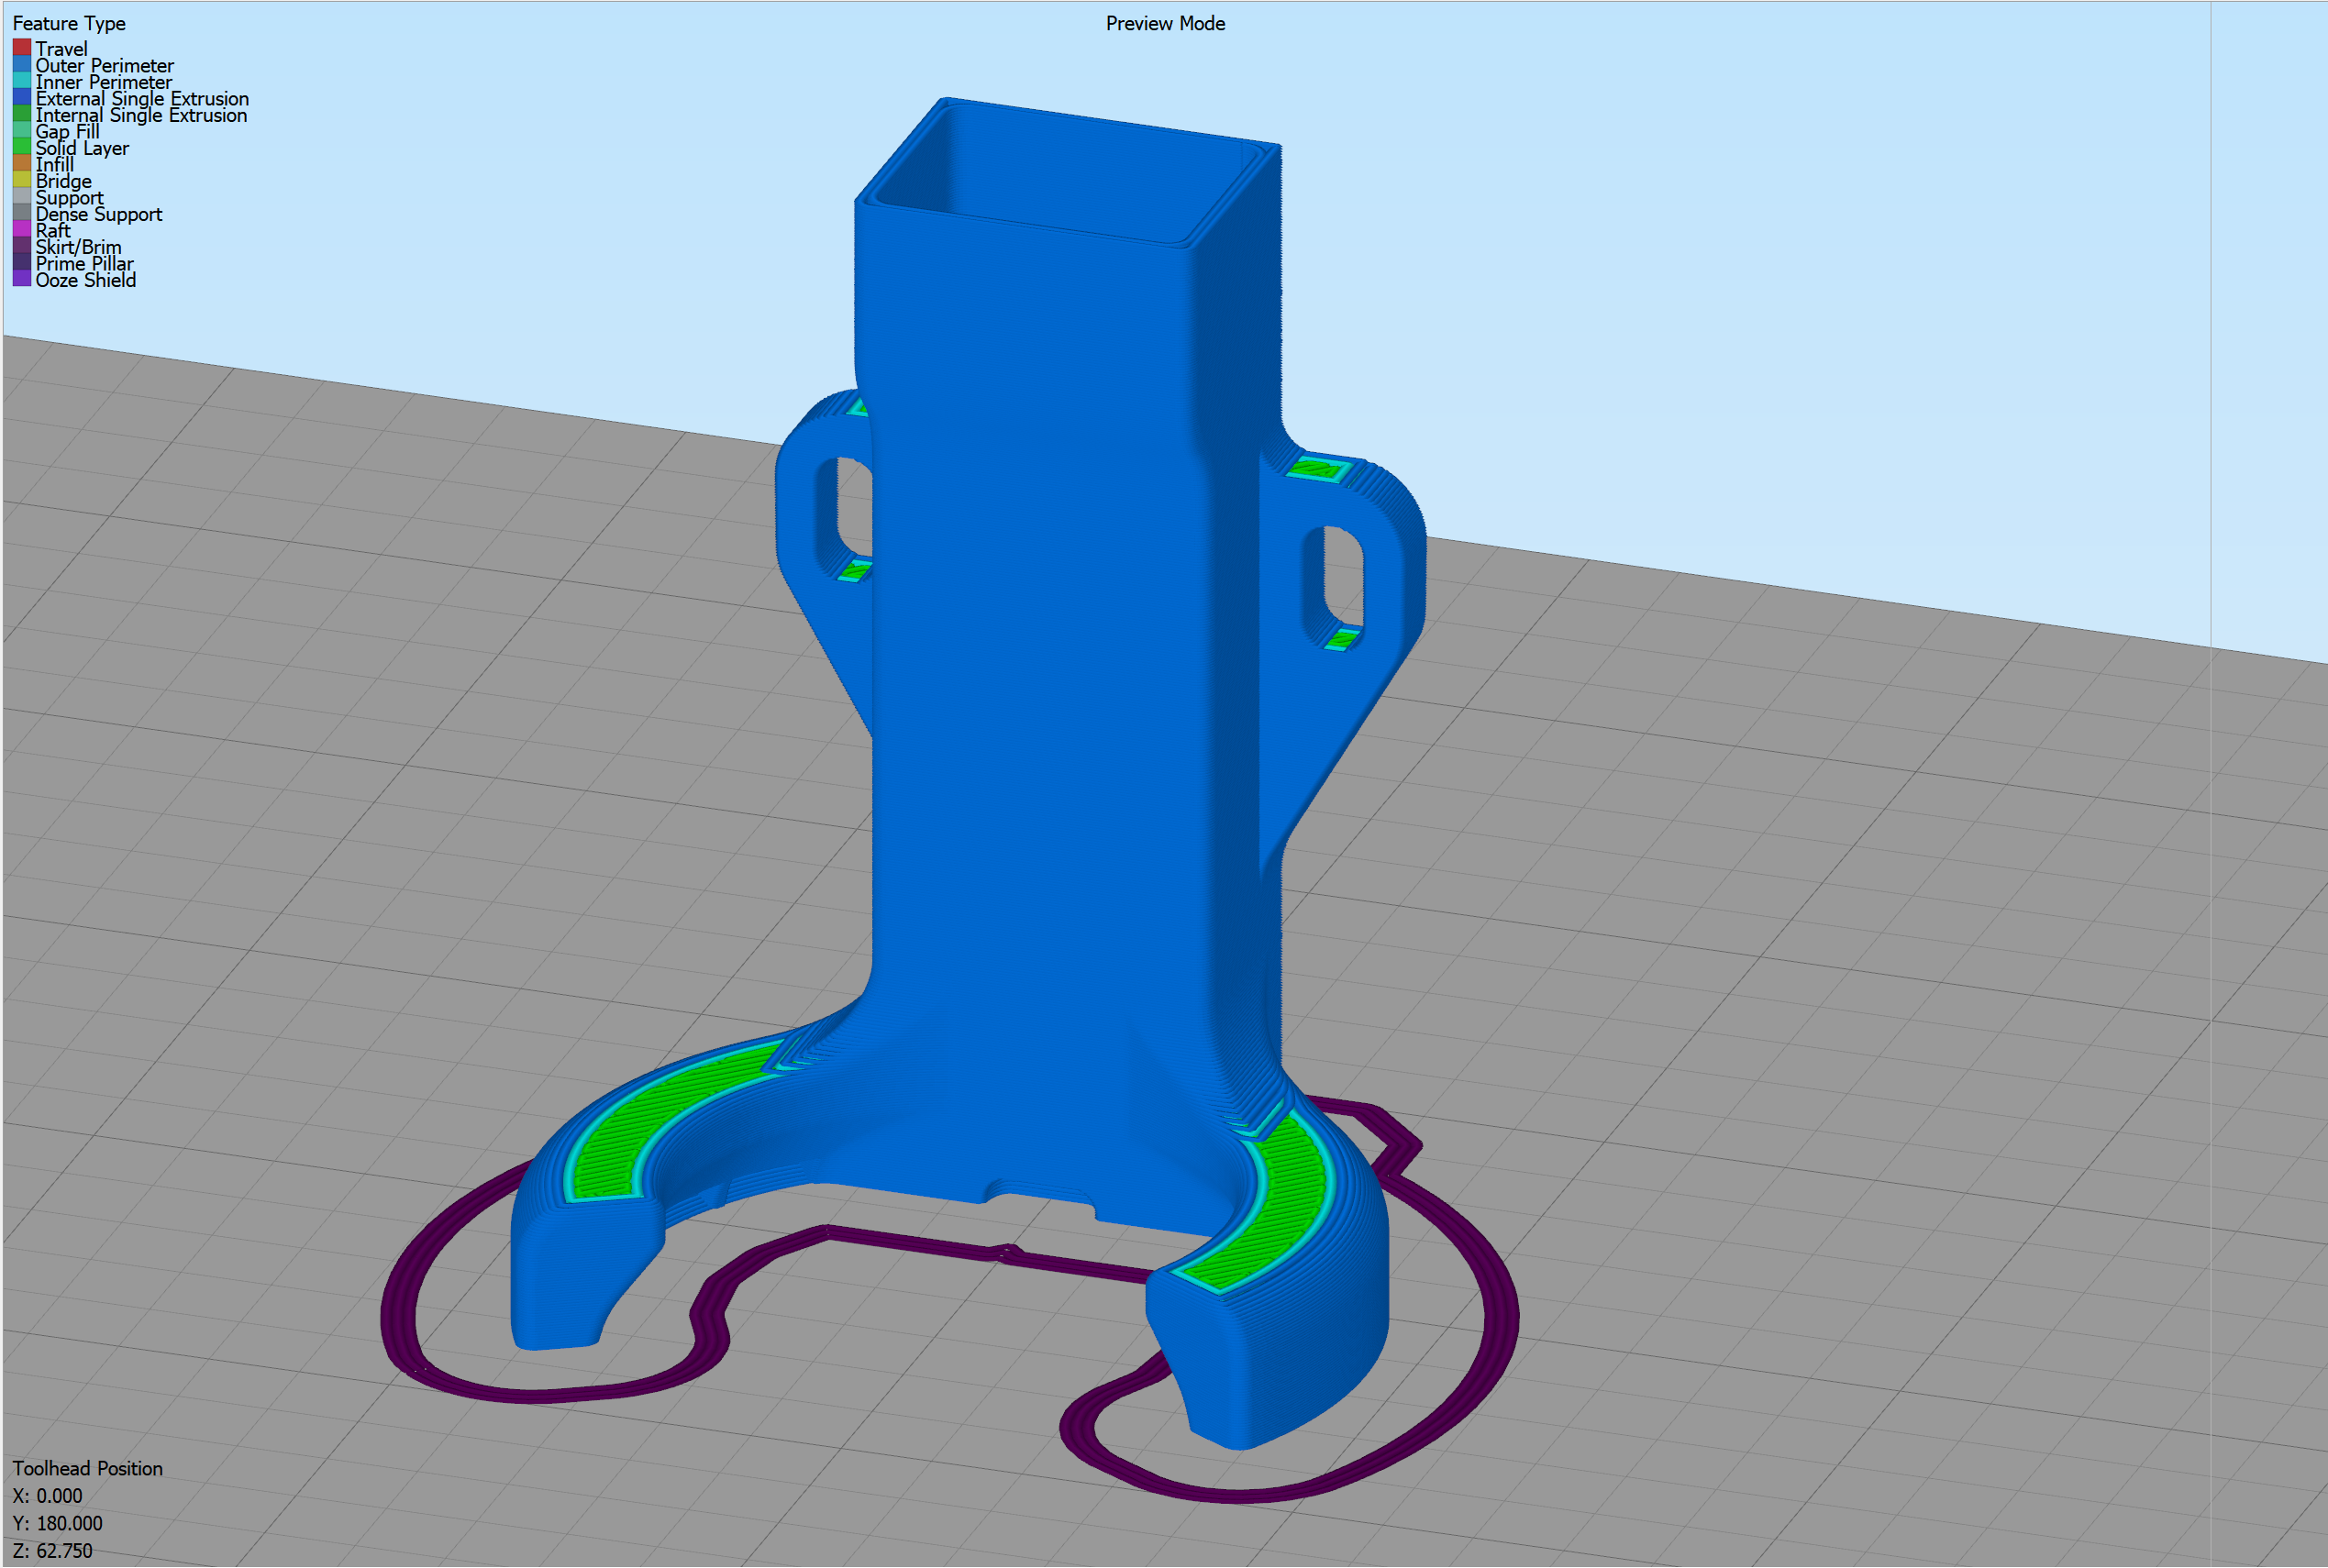Viewport: 2328px width, 1568px height.
Task: Click the 'Solid Layer' legend label
Action: [82, 148]
